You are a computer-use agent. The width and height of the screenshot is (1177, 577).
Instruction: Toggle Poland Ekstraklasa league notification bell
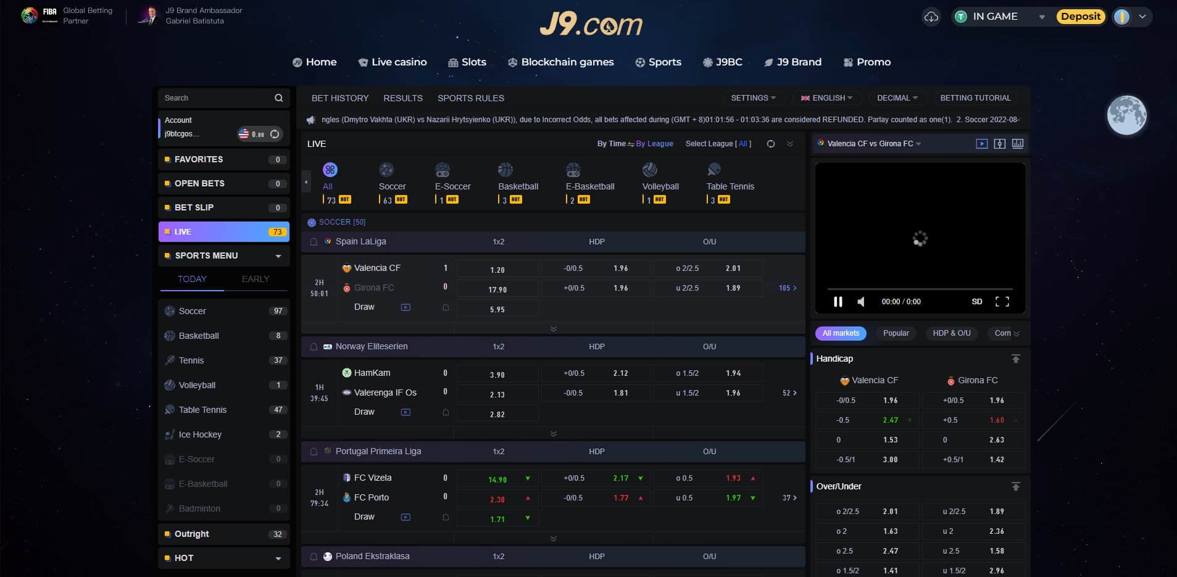pyautogui.click(x=314, y=557)
